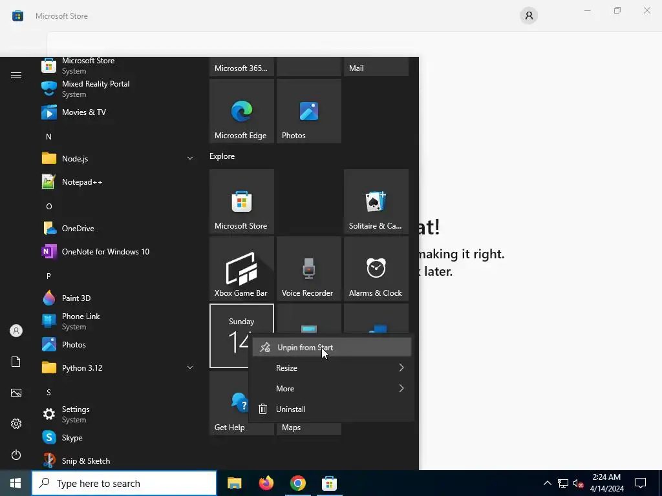Launch Firefox from the taskbar
Screen dimensions: 662x496
coord(266,483)
